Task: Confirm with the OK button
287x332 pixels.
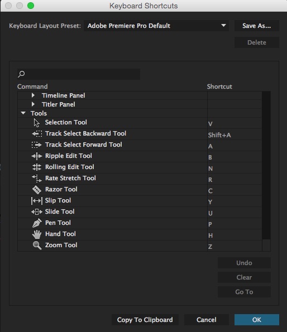Action: (x=256, y=320)
